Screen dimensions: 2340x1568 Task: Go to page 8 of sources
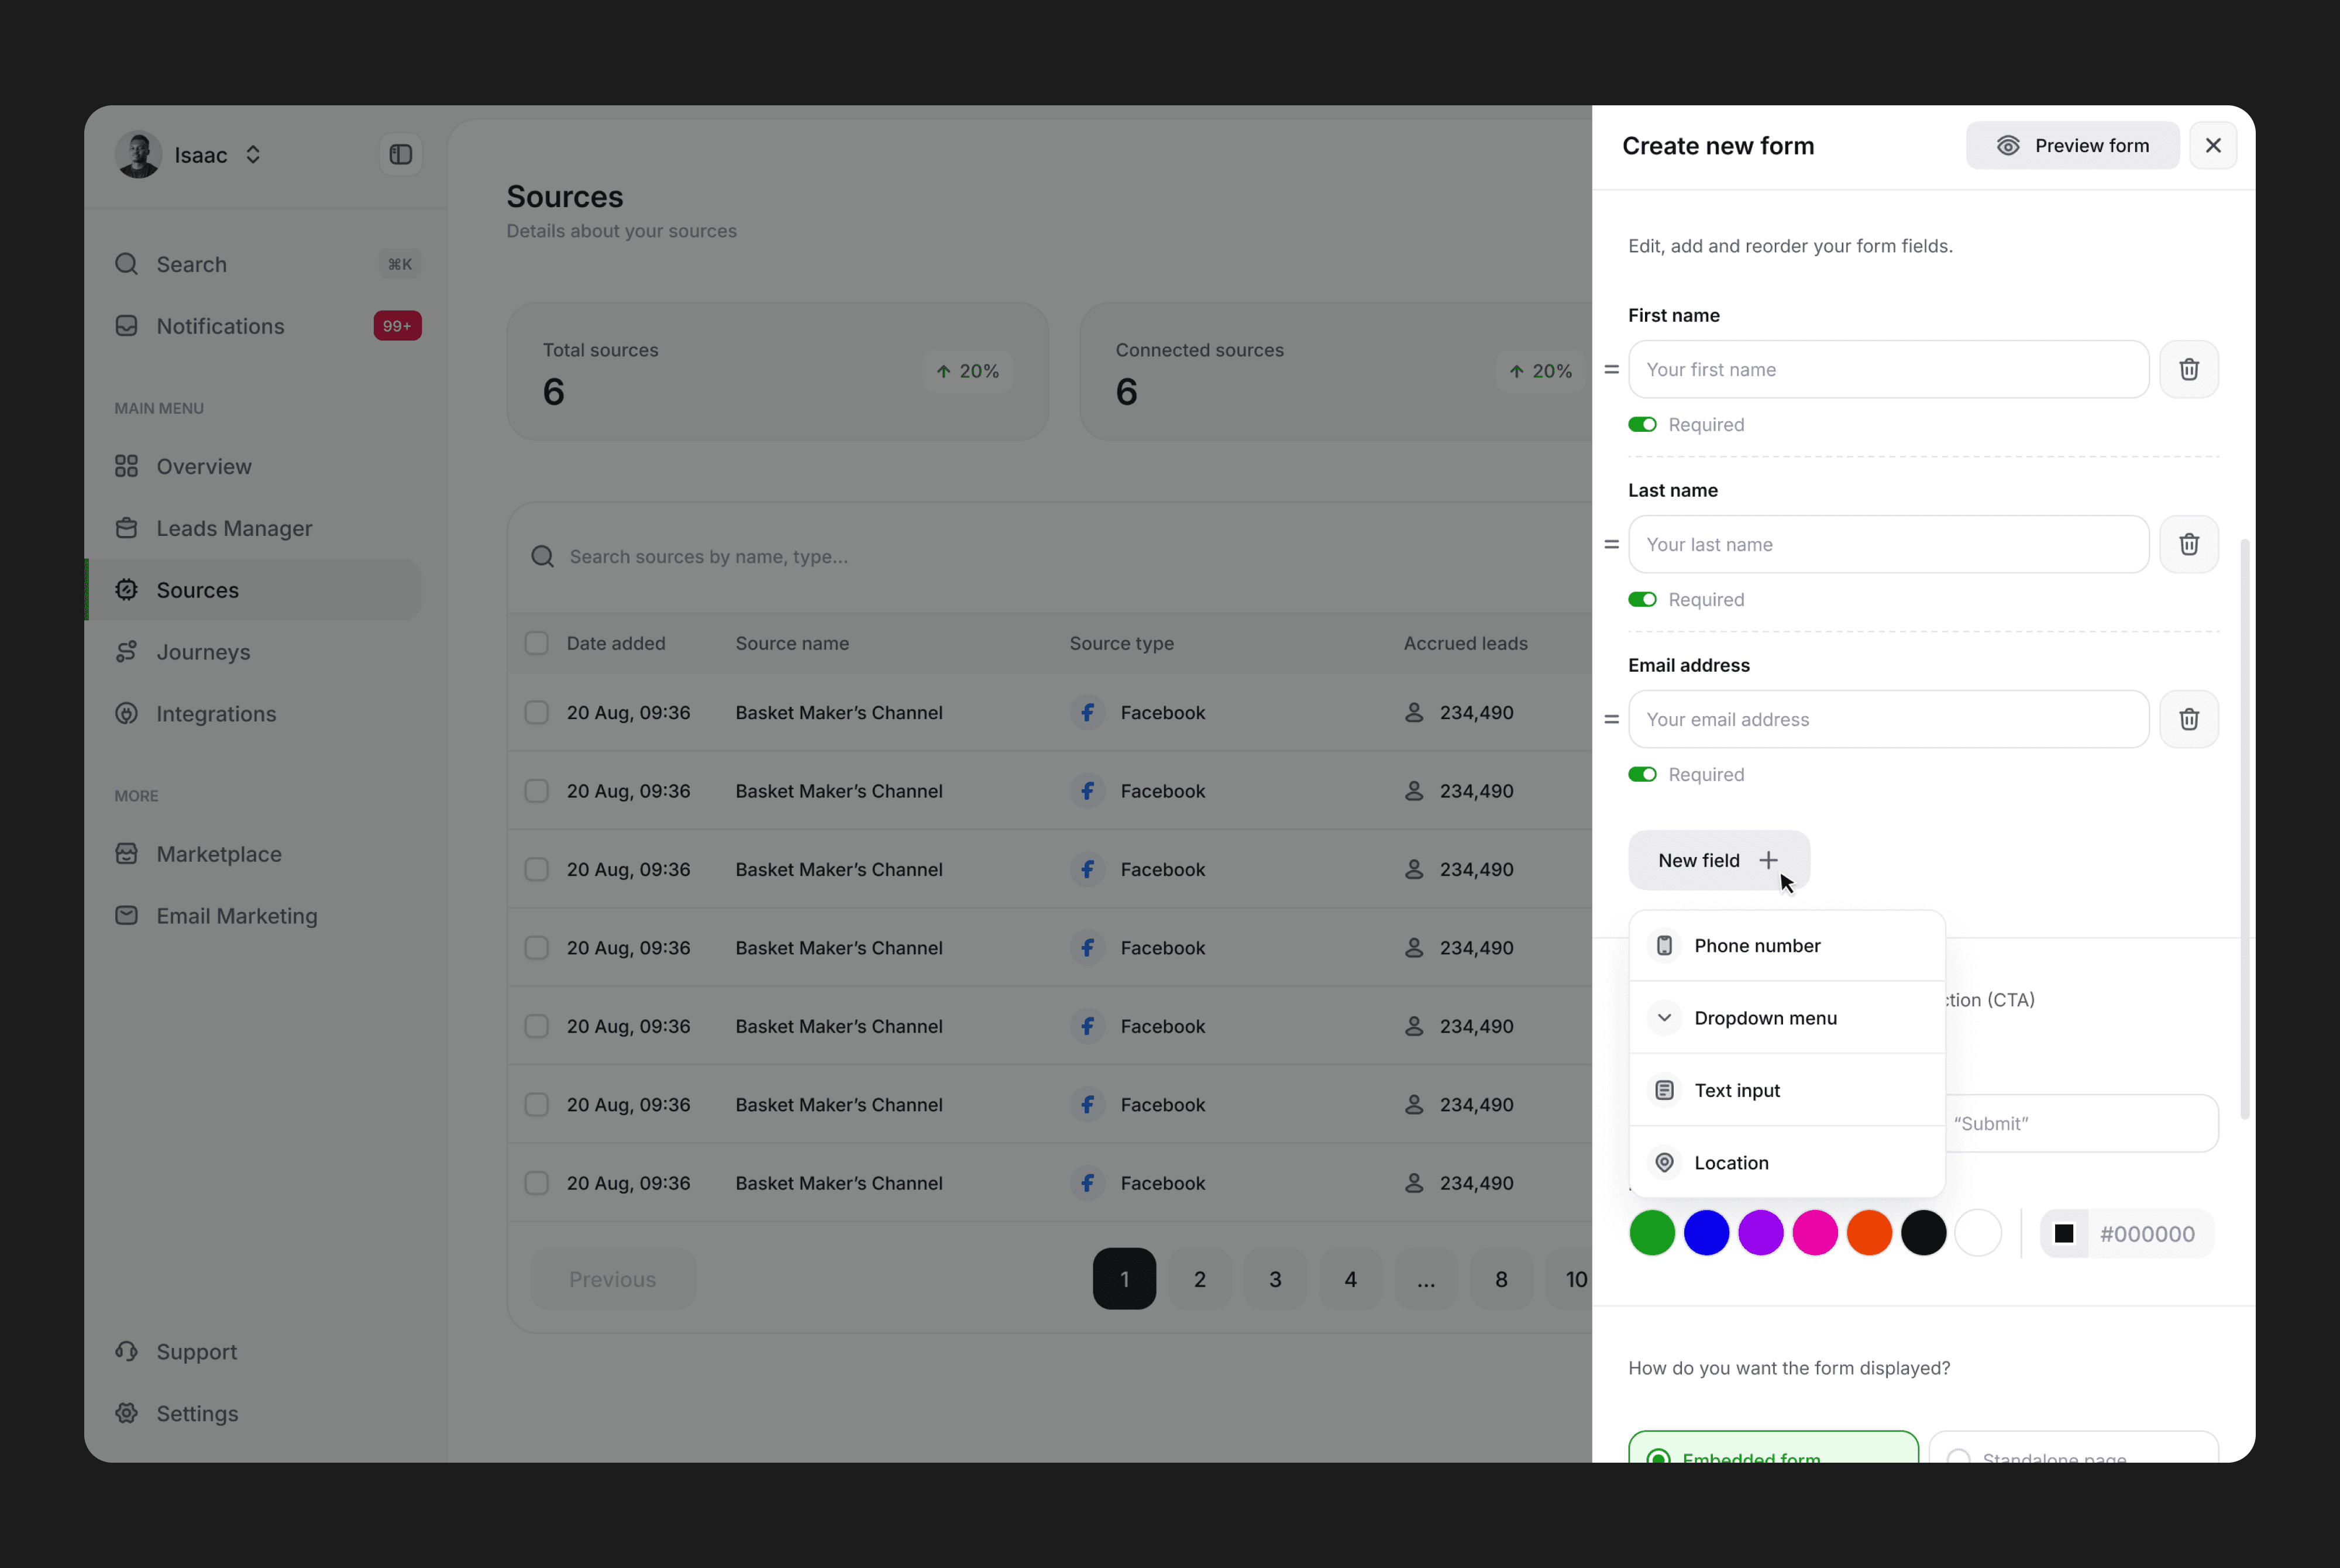click(x=1501, y=1279)
